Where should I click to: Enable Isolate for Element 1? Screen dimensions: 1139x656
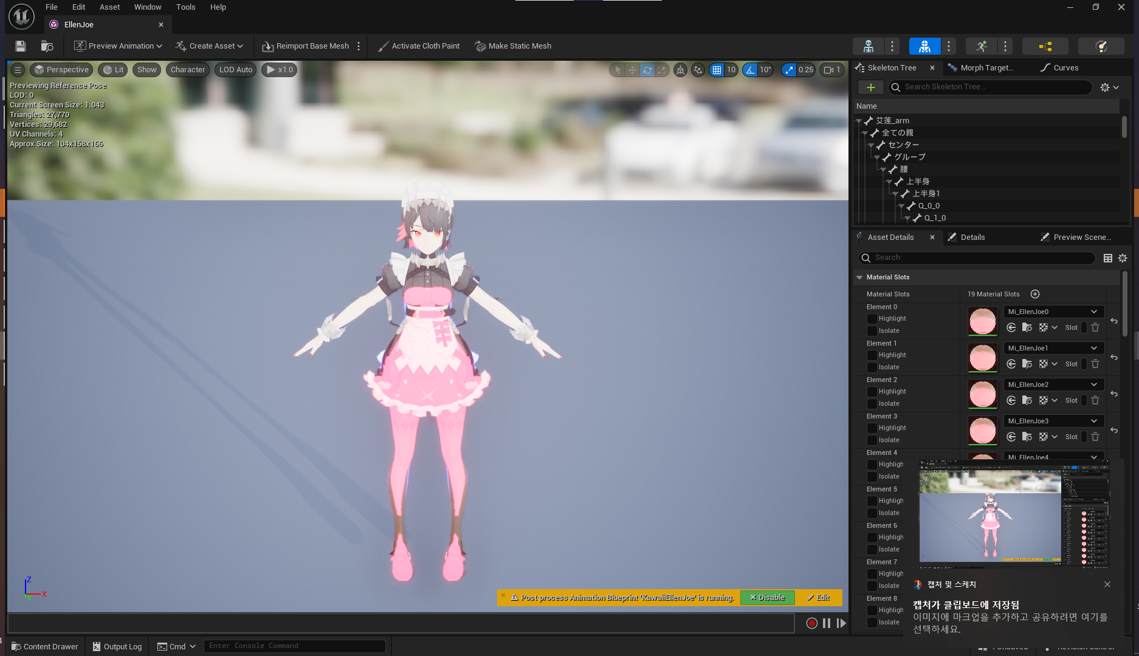click(x=872, y=367)
